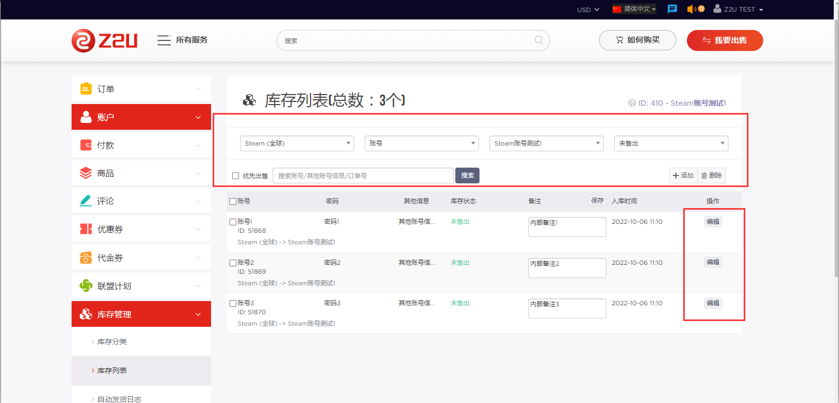
Task: Open the hamburger 所有服务 menu icon
Action: (164, 40)
